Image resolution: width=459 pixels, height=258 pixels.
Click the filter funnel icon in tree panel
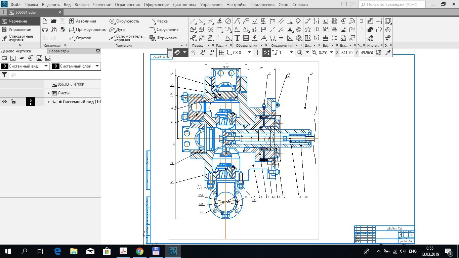[5, 75]
